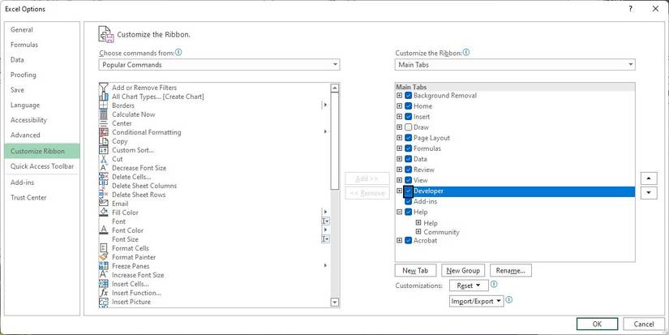
Task: Open the Choose commands from dropdown
Action: click(x=219, y=65)
